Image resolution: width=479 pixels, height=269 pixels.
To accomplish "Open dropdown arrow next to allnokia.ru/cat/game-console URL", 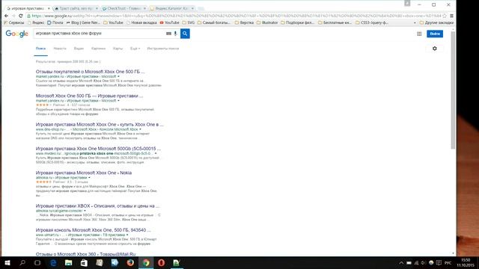I will (85, 211).
